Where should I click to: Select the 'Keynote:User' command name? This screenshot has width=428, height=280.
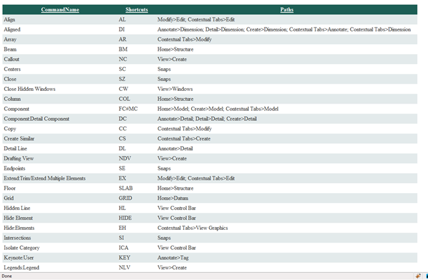19,258
